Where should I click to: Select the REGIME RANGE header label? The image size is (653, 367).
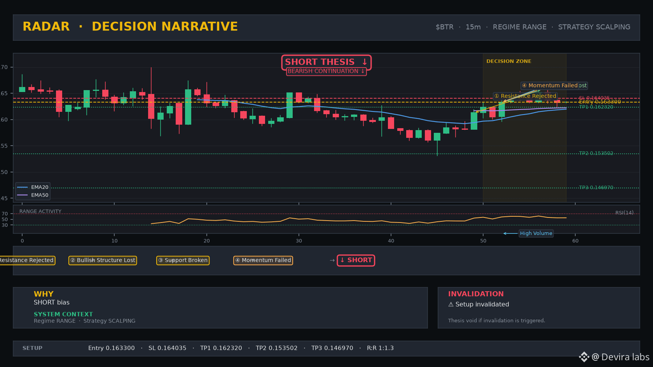click(x=520, y=27)
